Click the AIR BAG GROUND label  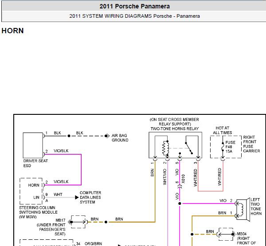pos(120,138)
